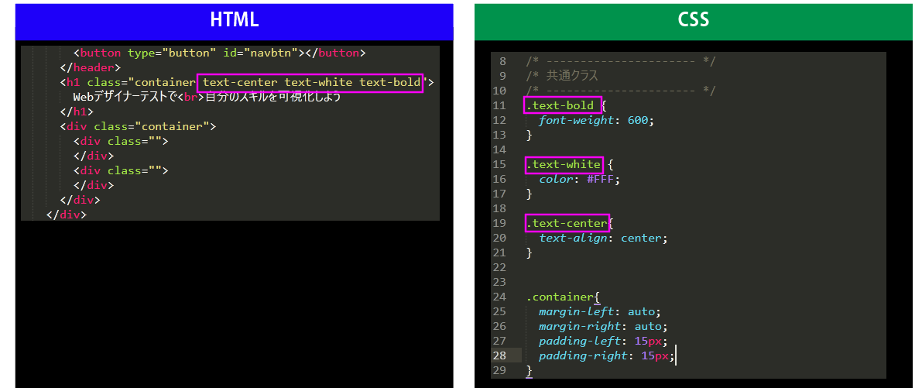Viewport: 922px width, 388px height.
Task: Click the 共通クラス comment text
Action: (572, 76)
